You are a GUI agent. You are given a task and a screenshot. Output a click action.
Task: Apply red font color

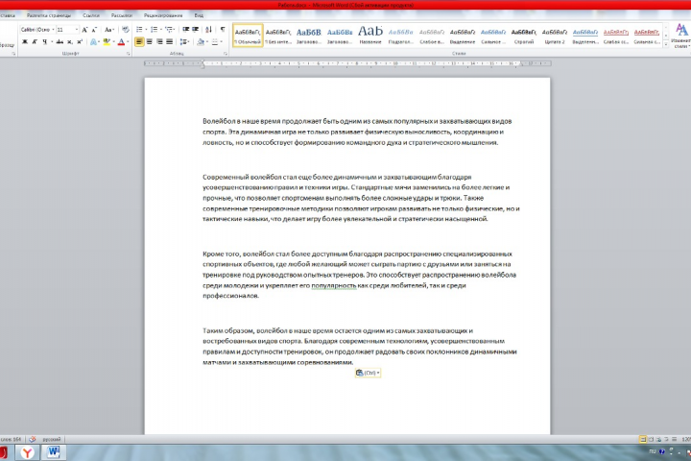coord(121,42)
